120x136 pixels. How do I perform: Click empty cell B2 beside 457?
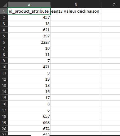(x=76, y=17)
